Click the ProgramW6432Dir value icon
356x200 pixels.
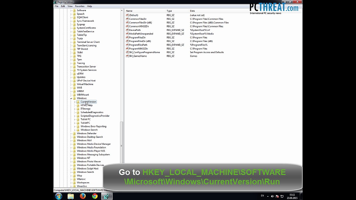[127, 49]
